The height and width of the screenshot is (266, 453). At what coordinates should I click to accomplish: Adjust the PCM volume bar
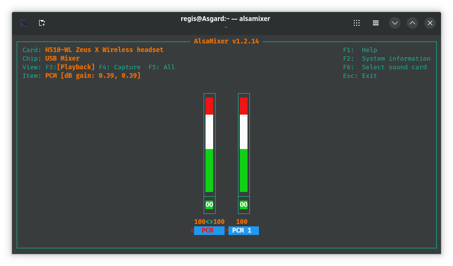tap(209, 145)
